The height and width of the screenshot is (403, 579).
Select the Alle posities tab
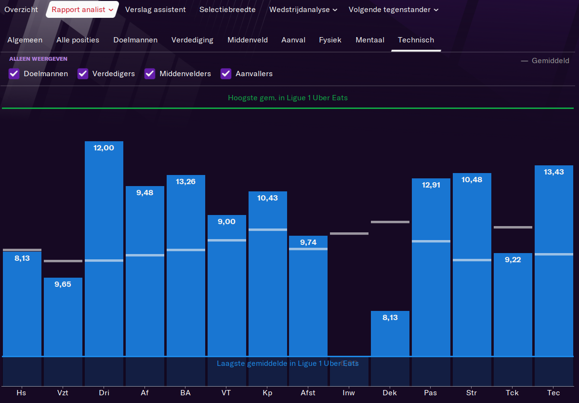click(78, 40)
